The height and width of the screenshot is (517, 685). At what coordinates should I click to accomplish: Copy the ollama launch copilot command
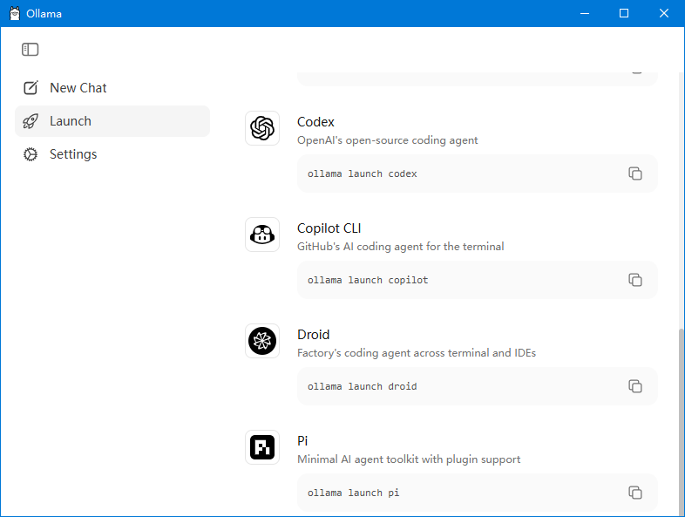point(635,280)
